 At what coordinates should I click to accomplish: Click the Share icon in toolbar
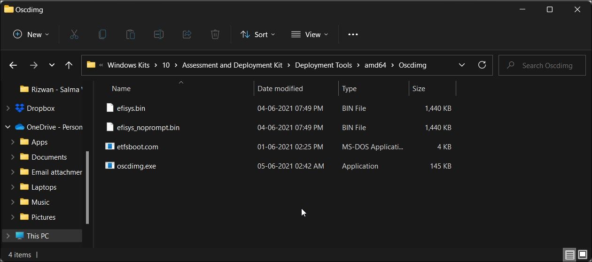click(x=187, y=34)
